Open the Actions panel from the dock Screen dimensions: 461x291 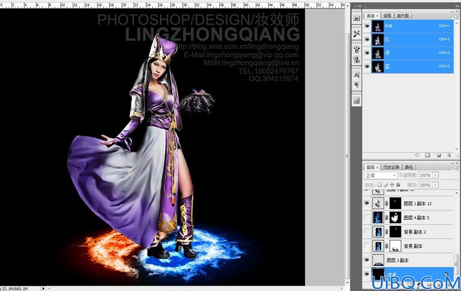tap(357, 19)
